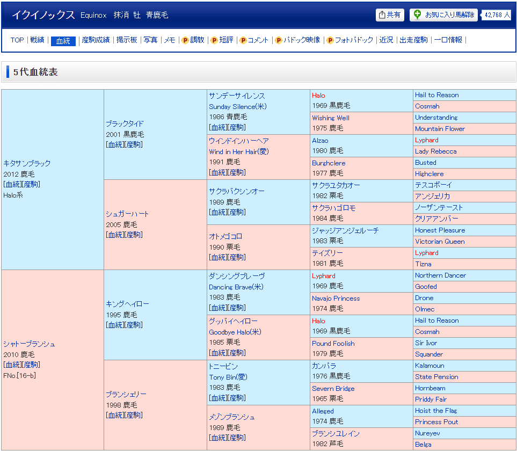Open the 戦績 race results tab
This screenshot has width=517, height=451.
pyautogui.click(x=37, y=40)
